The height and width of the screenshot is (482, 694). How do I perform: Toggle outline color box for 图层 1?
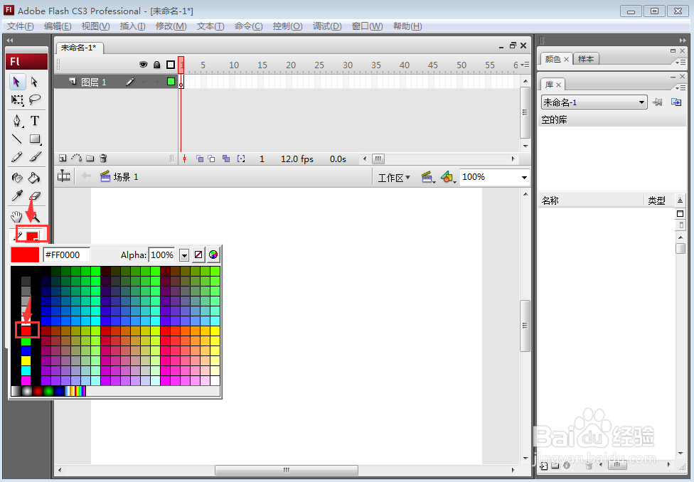171,82
